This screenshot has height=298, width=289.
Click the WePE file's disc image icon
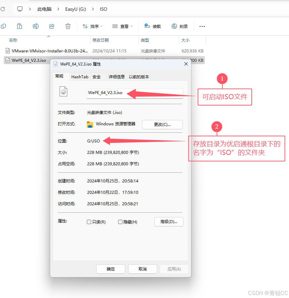[8, 60]
